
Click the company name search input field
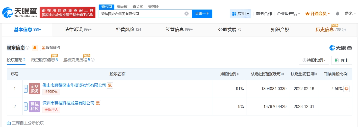(141, 14)
